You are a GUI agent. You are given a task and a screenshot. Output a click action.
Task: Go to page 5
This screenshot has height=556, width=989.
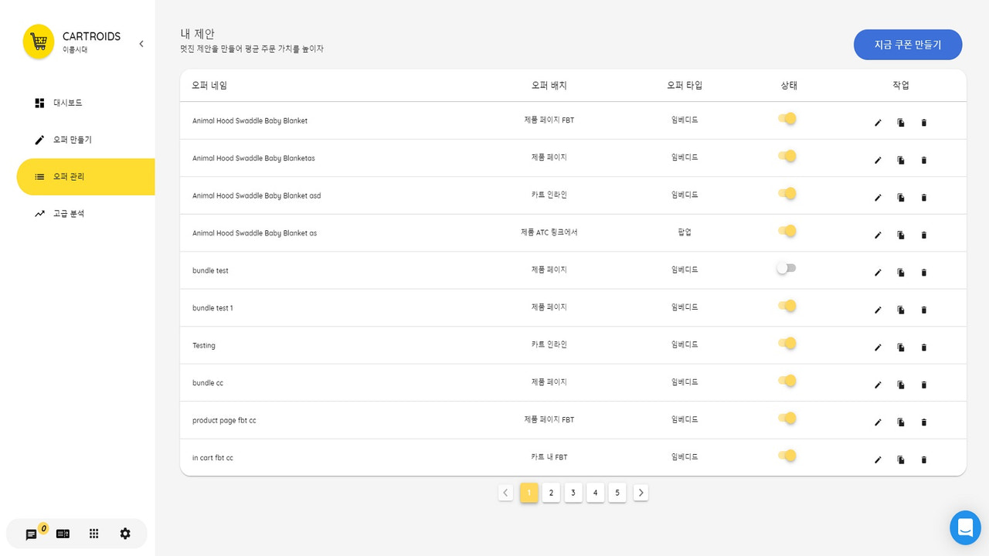click(617, 493)
